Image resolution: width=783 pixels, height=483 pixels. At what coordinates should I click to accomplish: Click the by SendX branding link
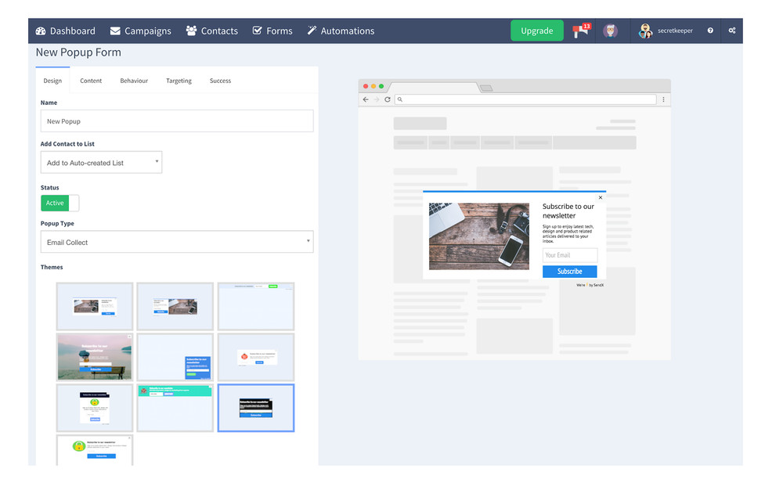590,285
